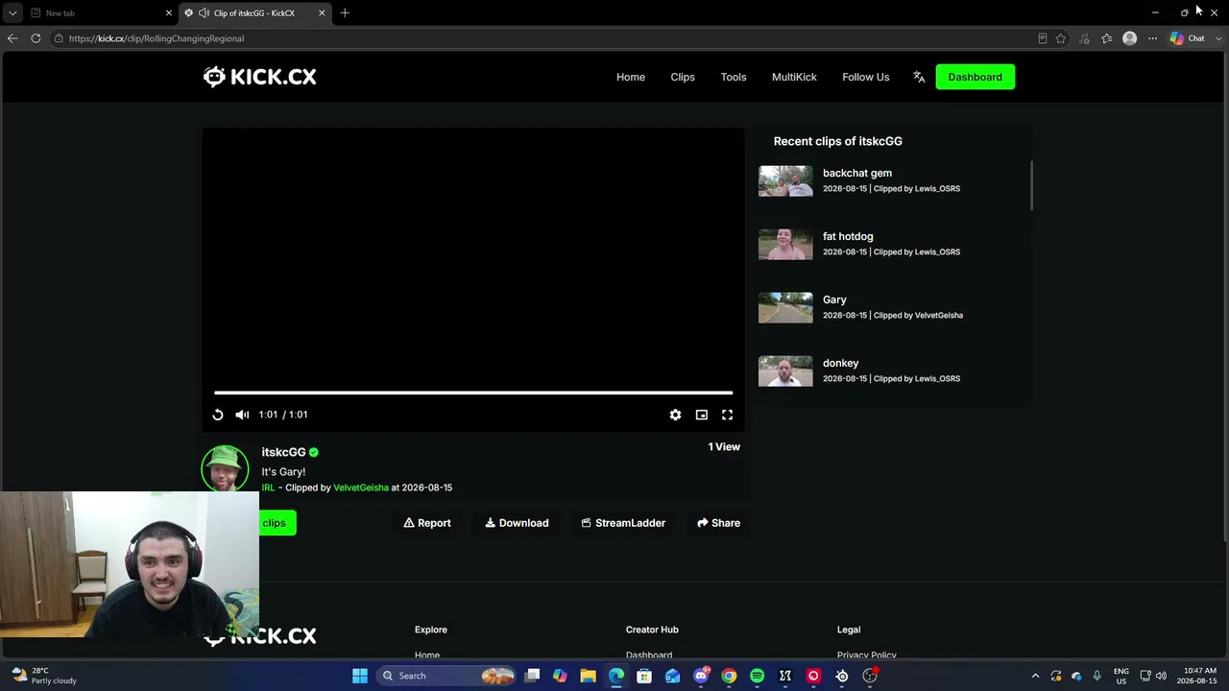1229x691 pixels.
Task: Open Microsoft Store from the taskbar
Action: pos(644,676)
